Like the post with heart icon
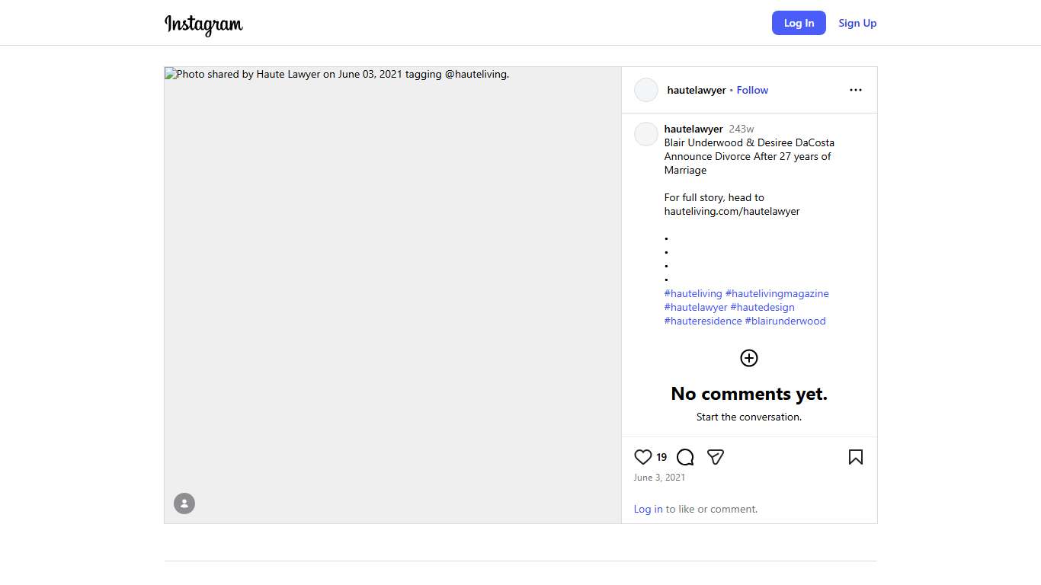The width and height of the screenshot is (1041, 585). coord(642,457)
